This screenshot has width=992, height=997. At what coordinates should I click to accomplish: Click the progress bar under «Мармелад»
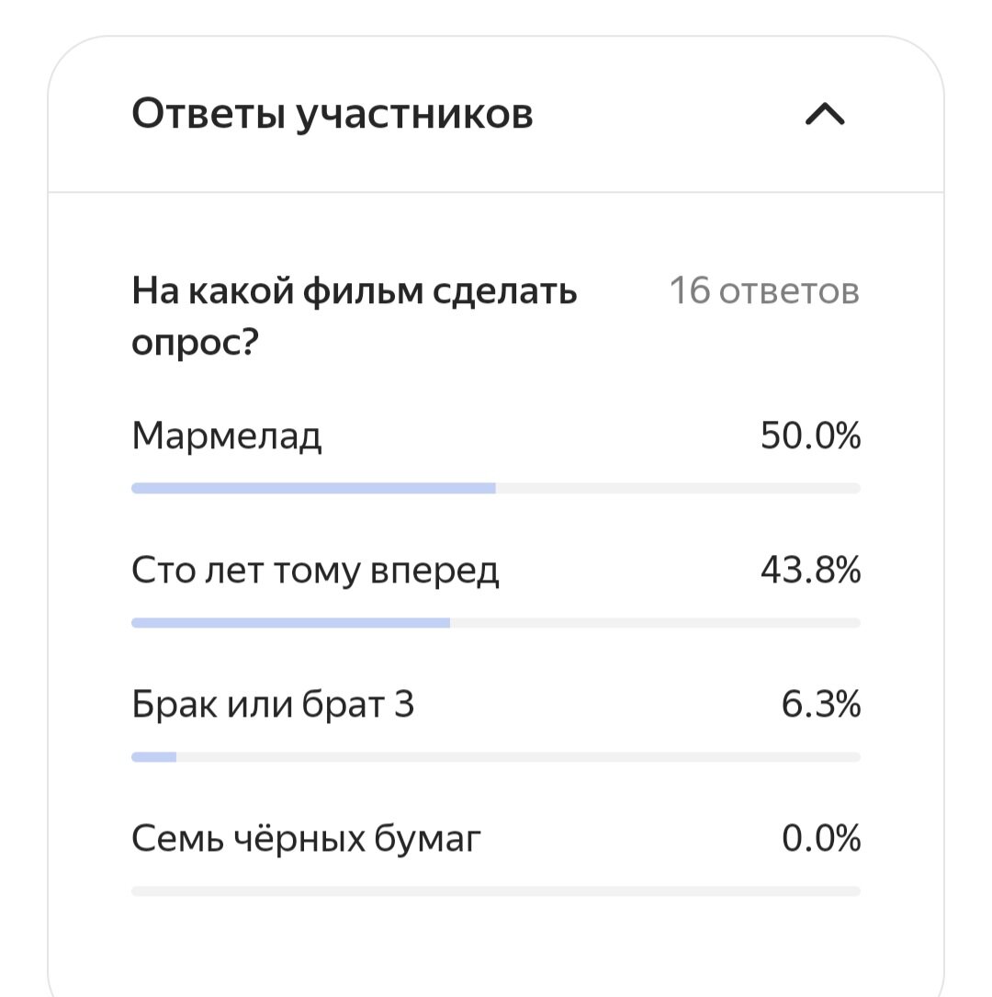pyautogui.click(x=496, y=488)
